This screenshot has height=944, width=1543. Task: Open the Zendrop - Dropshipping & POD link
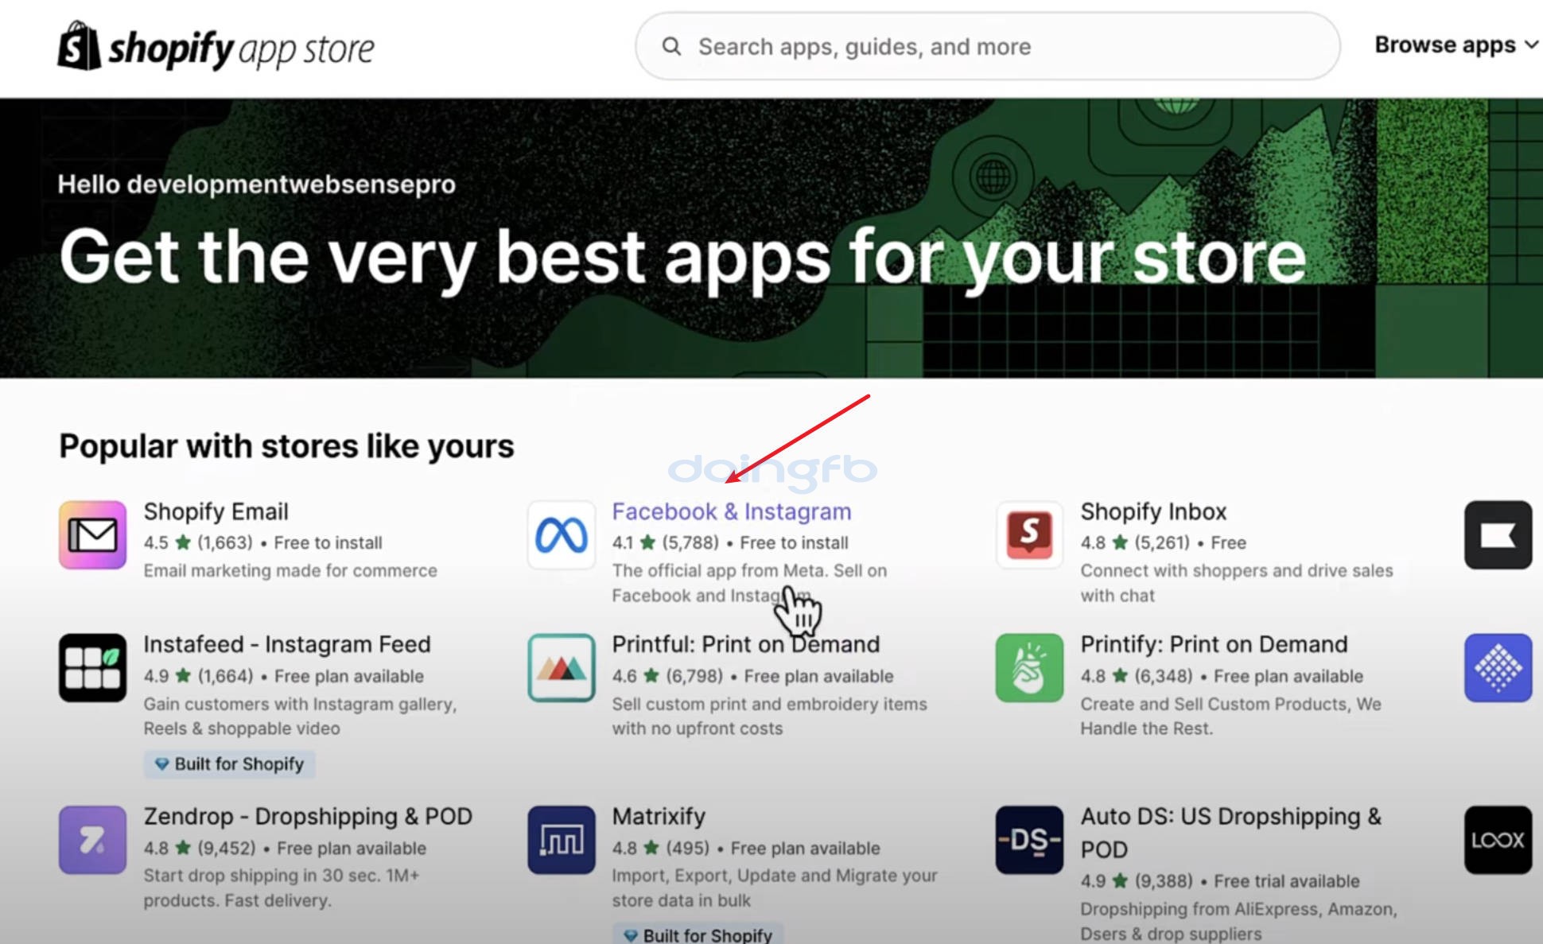click(x=308, y=817)
